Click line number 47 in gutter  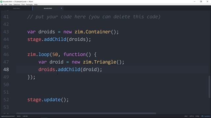click(x=6, y=62)
